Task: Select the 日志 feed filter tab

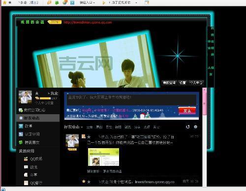Action: [109, 127]
